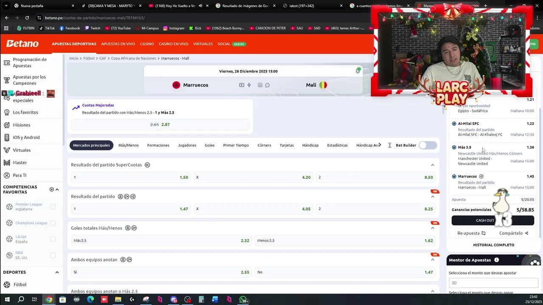The width and height of the screenshot is (543, 305).
Task: Click the Fútbol sport icon in Deportes
Action: [7, 285]
